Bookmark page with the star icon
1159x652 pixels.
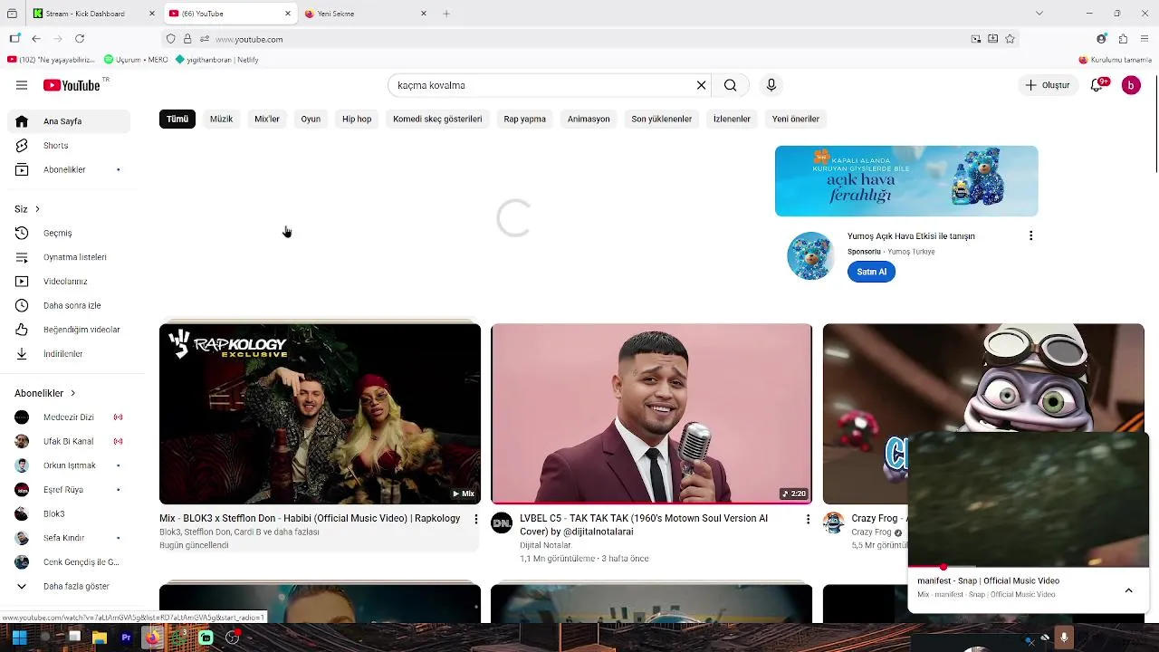coord(1010,39)
